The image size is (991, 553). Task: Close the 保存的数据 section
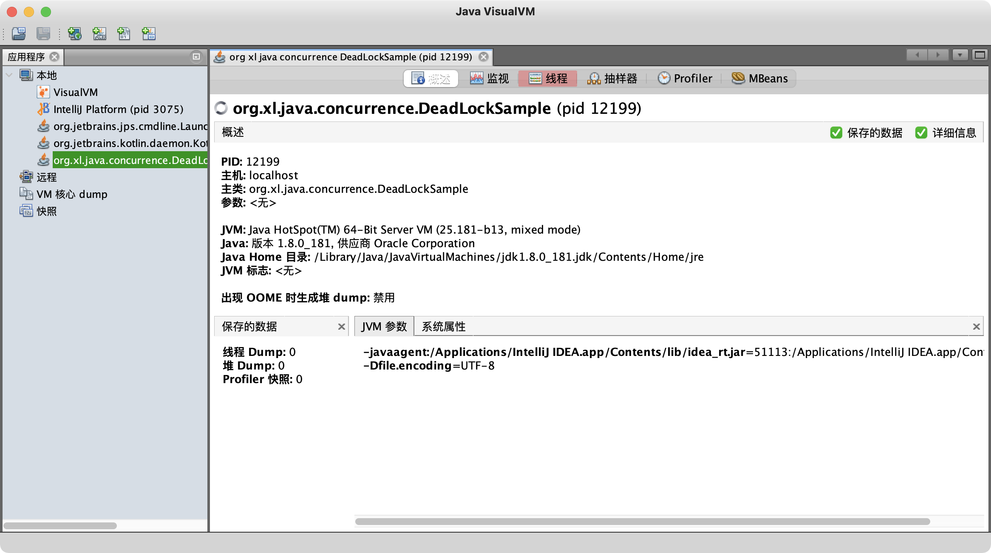coord(341,326)
